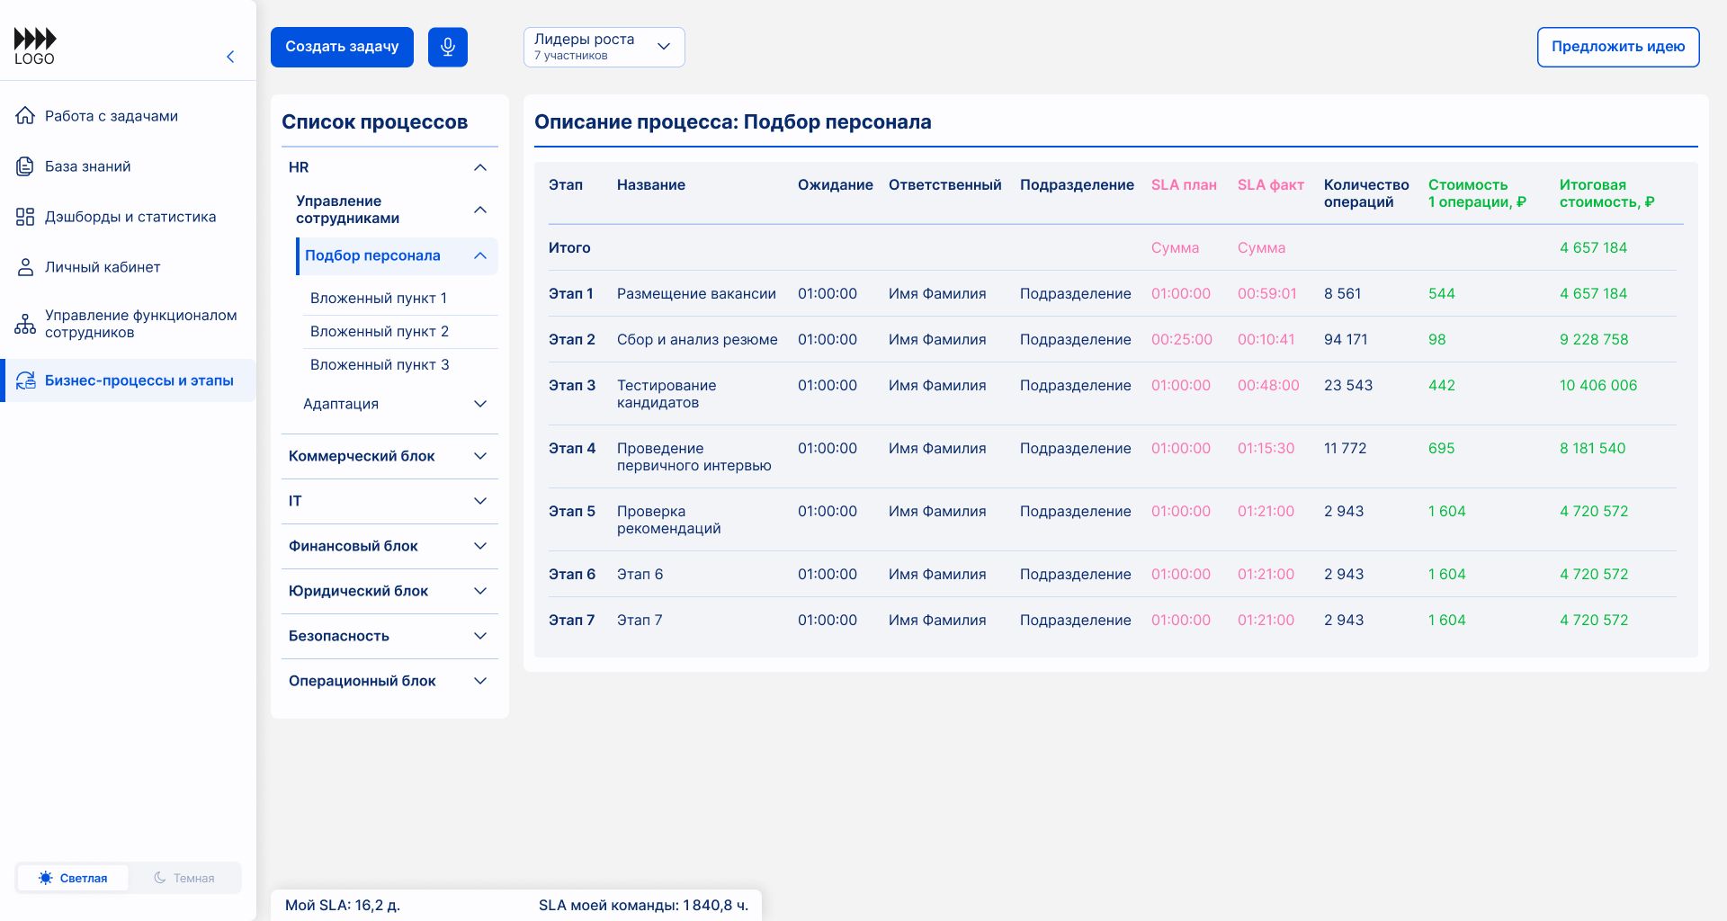This screenshot has width=1727, height=921.
Task: Click the Управление функционалом сотрудников hierarchy icon
Action: coord(25,324)
